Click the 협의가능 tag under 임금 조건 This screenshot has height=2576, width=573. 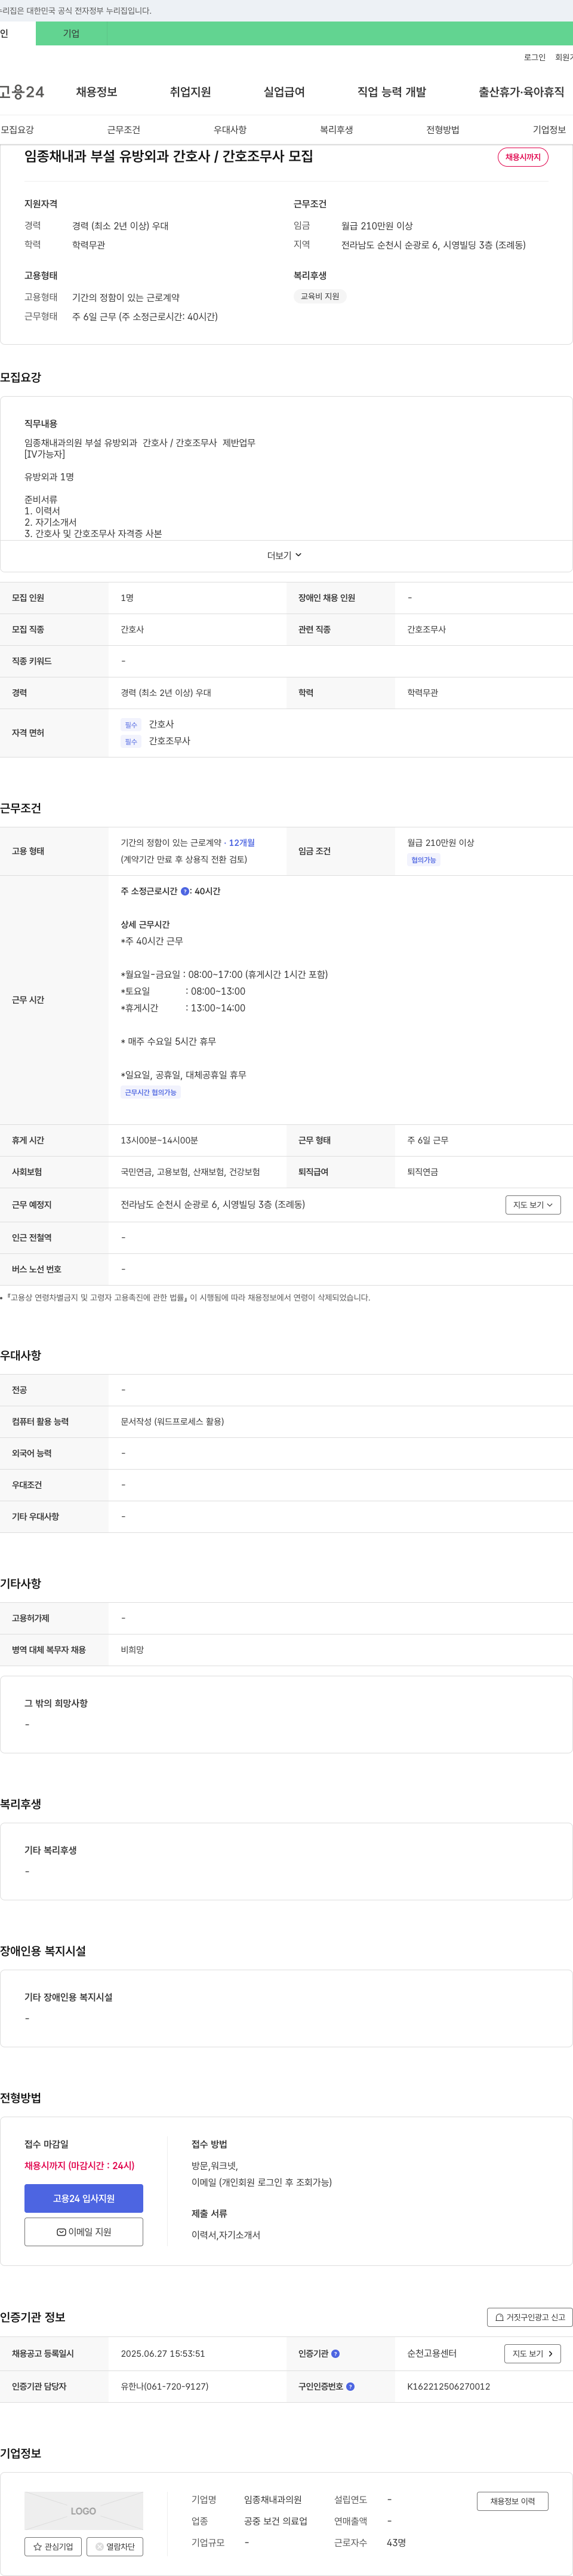(423, 860)
